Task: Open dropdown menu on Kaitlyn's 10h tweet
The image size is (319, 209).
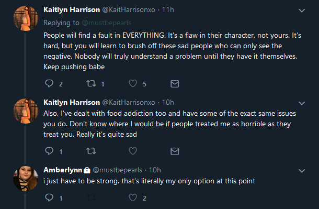Action: click(302, 103)
